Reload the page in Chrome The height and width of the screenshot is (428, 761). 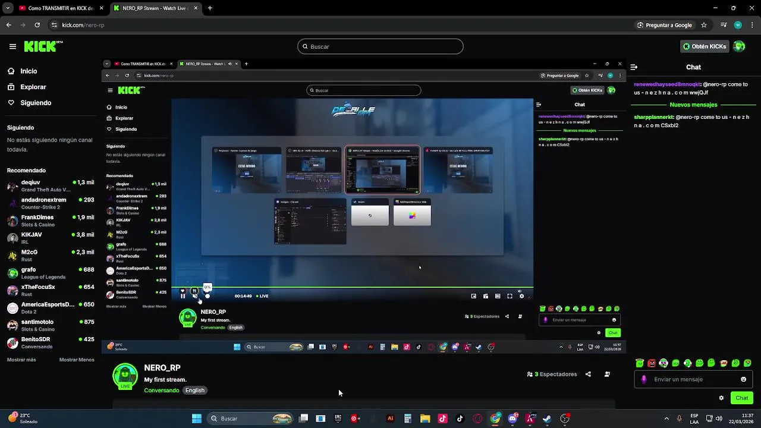37,25
